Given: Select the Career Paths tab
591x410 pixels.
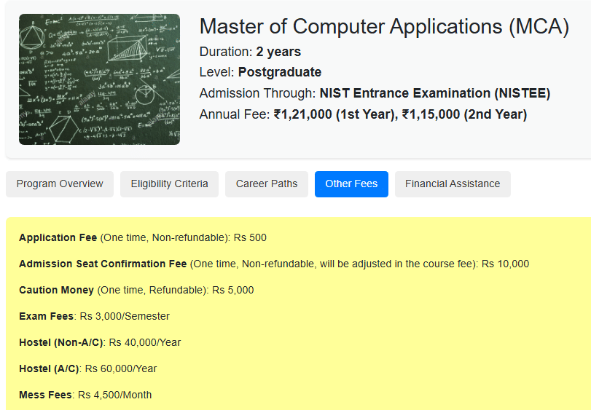Looking at the screenshot, I should point(267,184).
